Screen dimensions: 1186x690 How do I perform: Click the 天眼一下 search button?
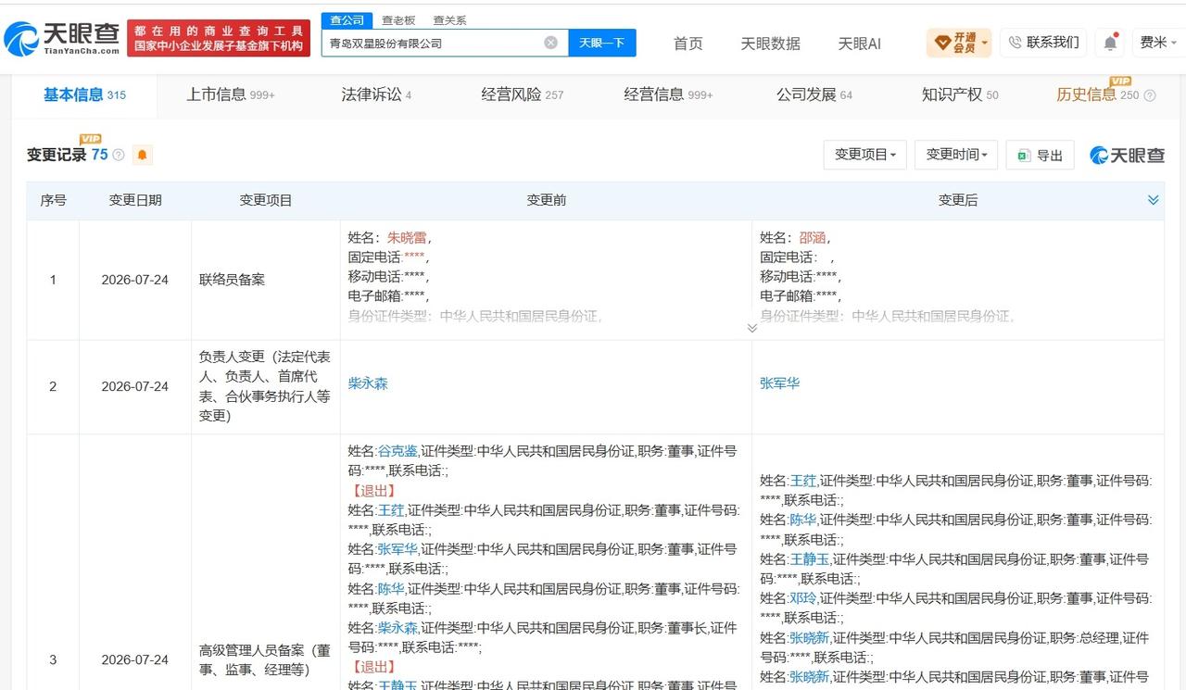(x=602, y=43)
